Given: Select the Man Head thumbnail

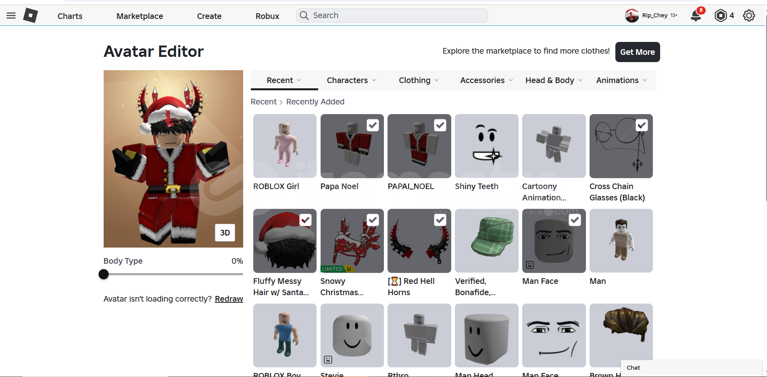Looking at the screenshot, I should coord(487,335).
